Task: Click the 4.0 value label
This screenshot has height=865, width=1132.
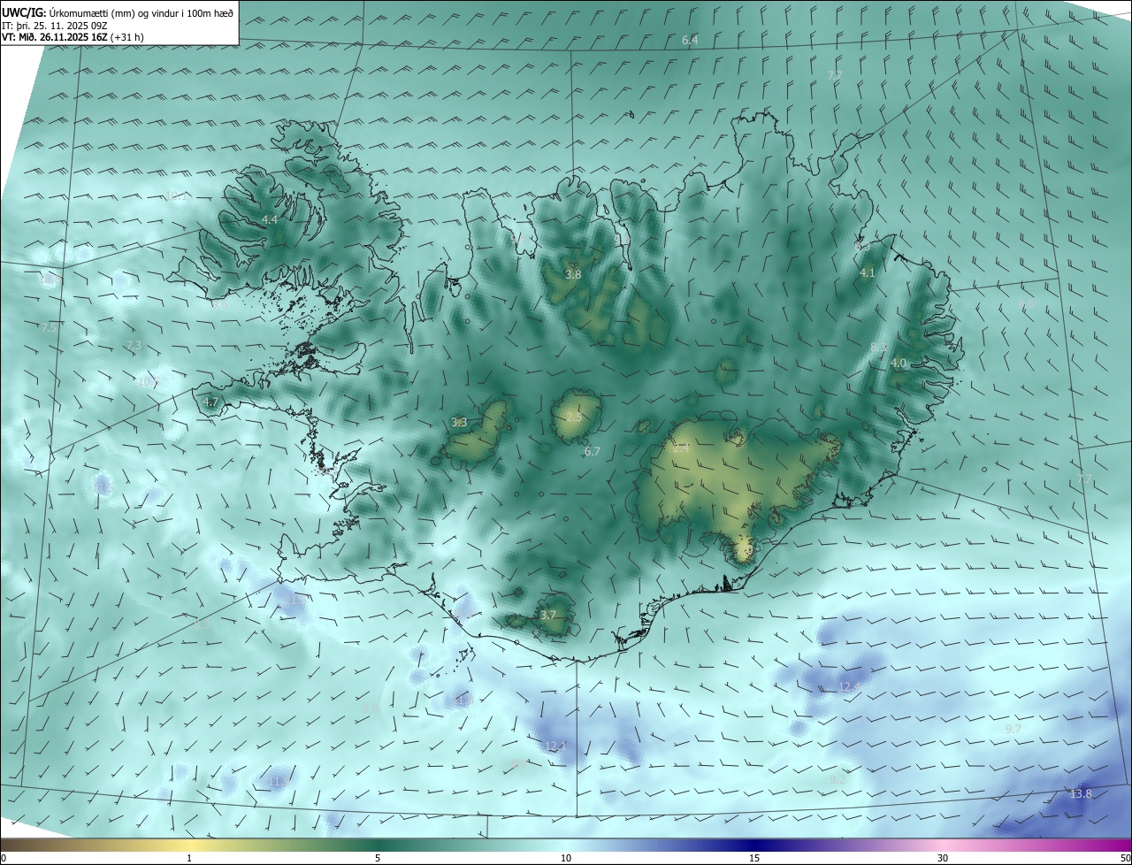Action: click(899, 364)
